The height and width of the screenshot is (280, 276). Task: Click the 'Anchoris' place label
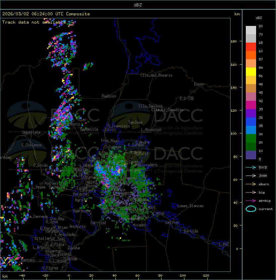tap(78, 226)
